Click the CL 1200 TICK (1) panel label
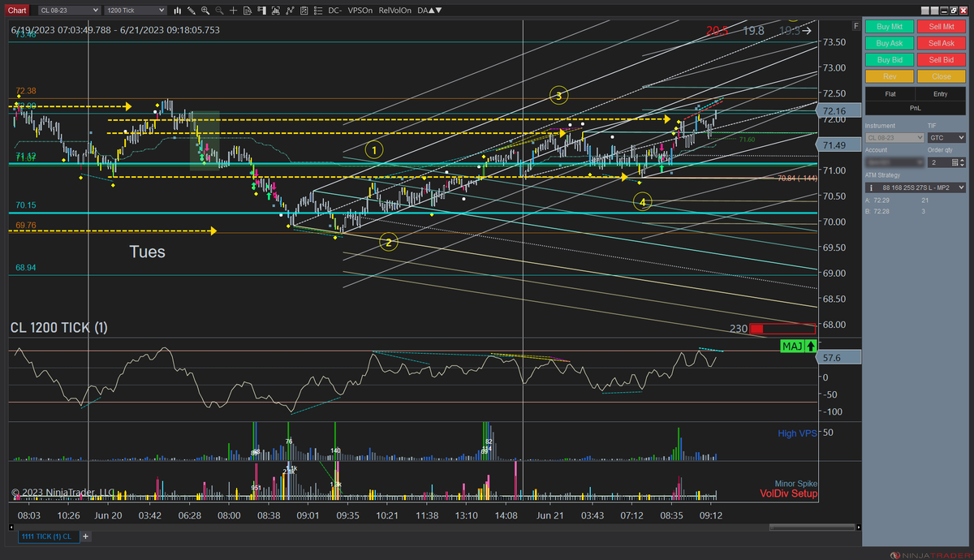 pos(58,328)
